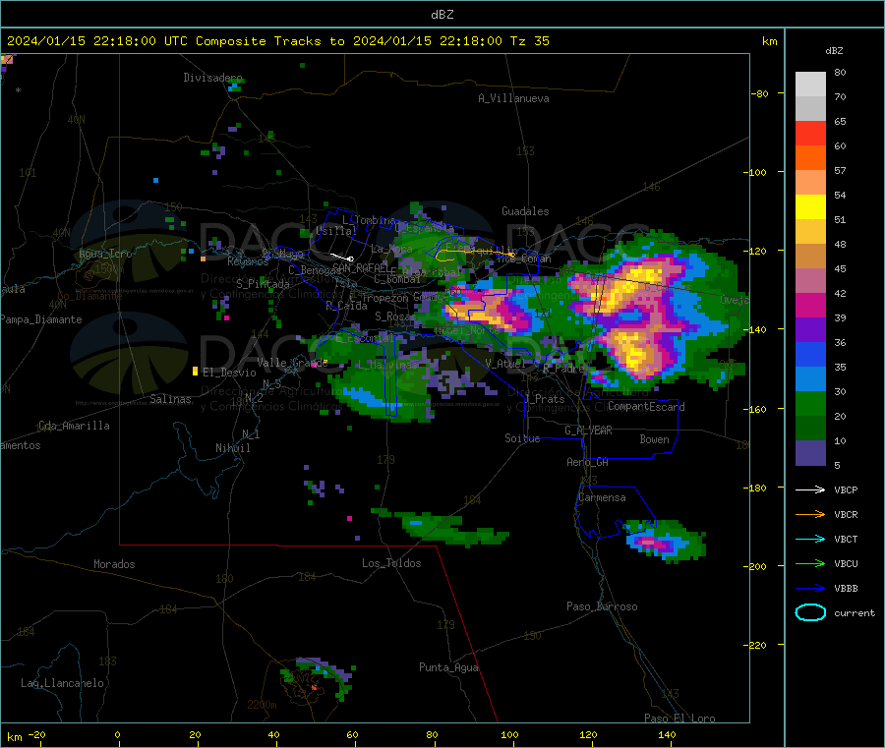The width and height of the screenshot is (885, 748).
Task: Click the green 20 dBZ color swatch
Action: coord(810,403)
